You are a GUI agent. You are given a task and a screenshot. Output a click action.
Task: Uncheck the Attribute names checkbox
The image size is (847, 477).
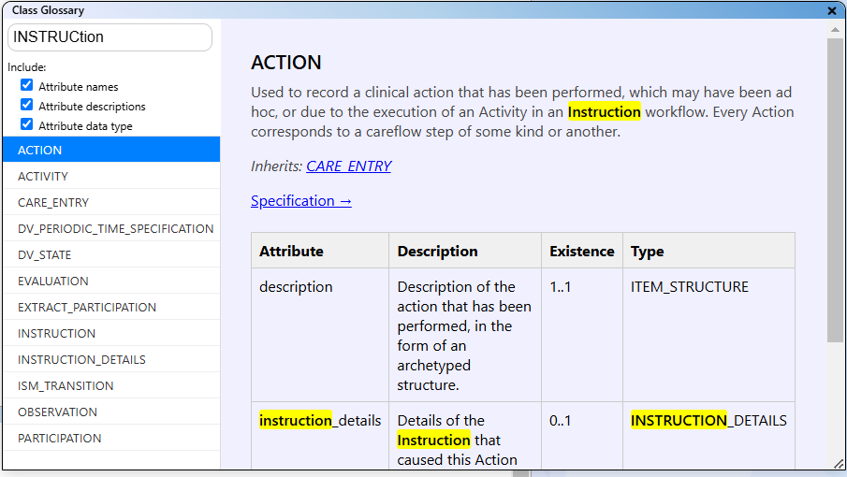click(x=26, y=86)
